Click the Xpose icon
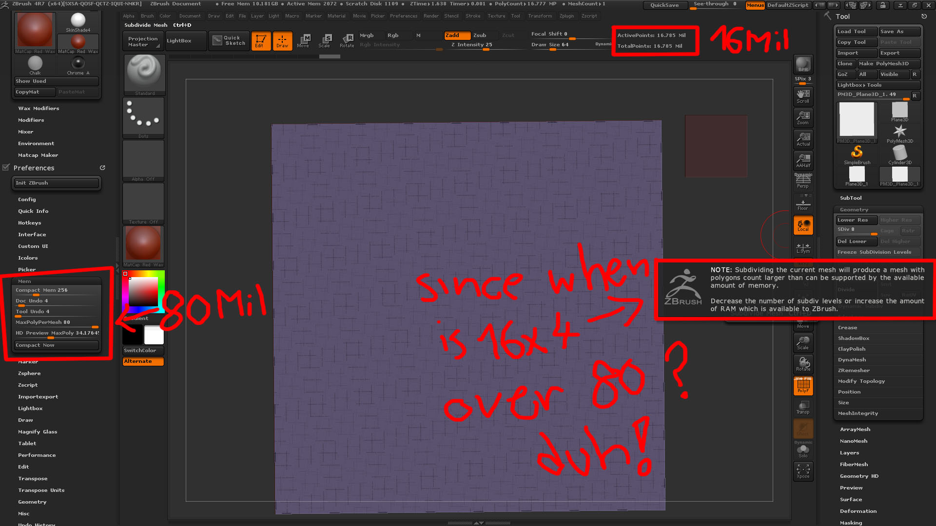This screenshot has width=936, height=526. 803,471
